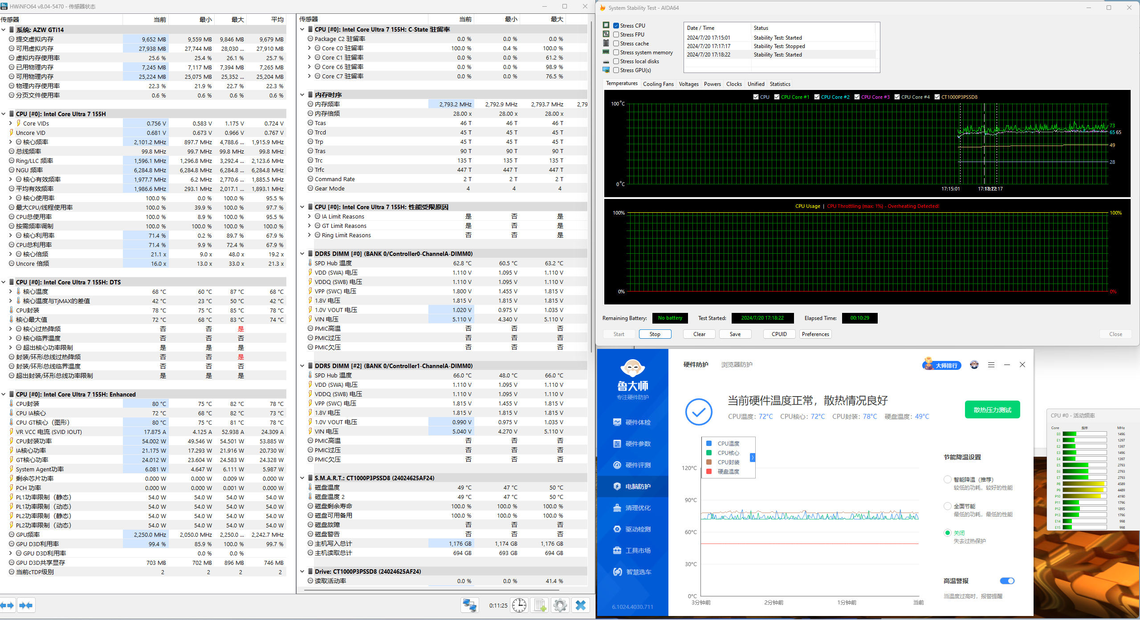The height and width of the screenshot is (620, 1140).
Task: Collapse the 内存时序 section
Action: (x=302, y=95)
